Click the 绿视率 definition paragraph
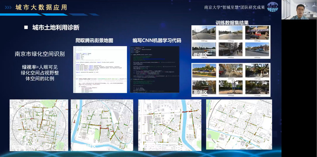 pyautogui.click(x=40, y=72)
